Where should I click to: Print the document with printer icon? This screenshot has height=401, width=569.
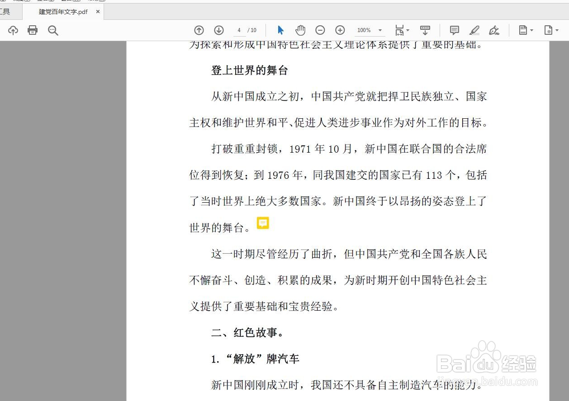coord(33,30)
